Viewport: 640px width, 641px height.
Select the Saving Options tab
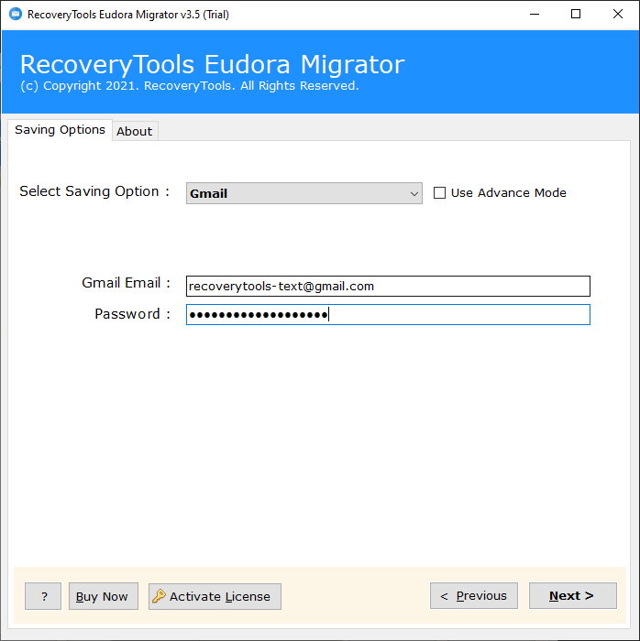(61, 130)
